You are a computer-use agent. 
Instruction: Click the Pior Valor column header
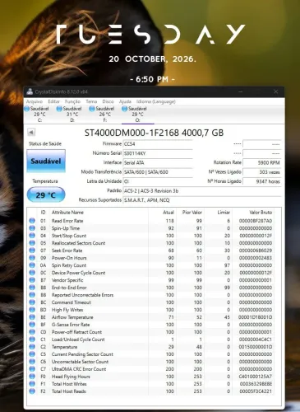coord(192,213)
